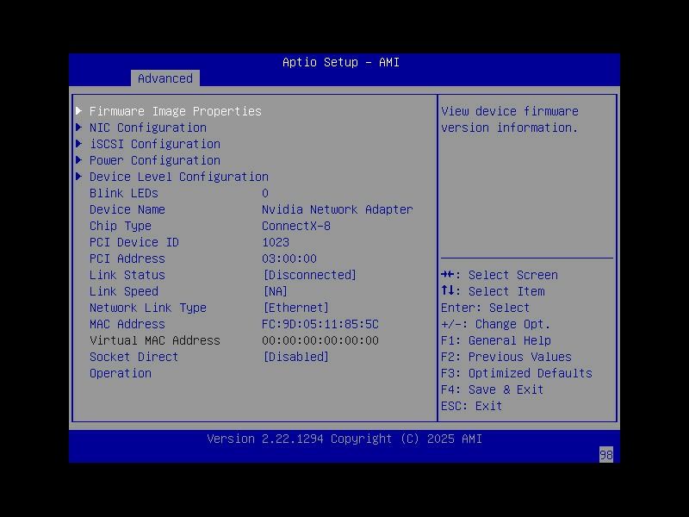Open Device Level Configuration submenu
This screenshot has height=517, width=689.
coord(179,177)
